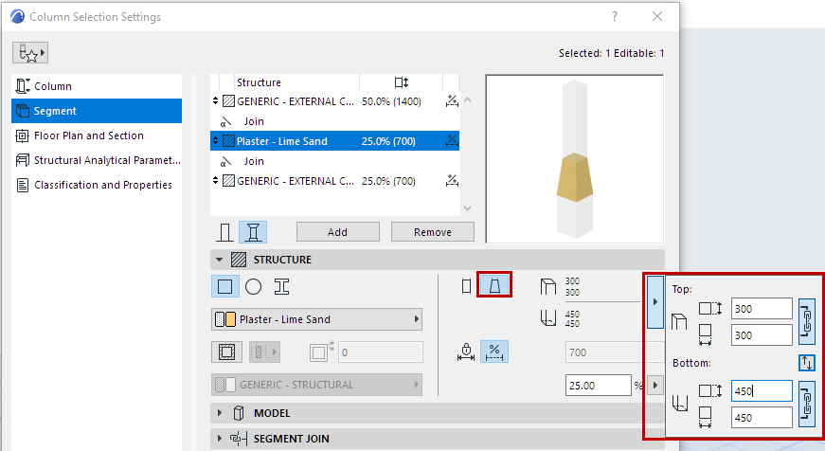Open Classification and Properties page
Viewport: 825px width, 451px height.
click(102, 185)
